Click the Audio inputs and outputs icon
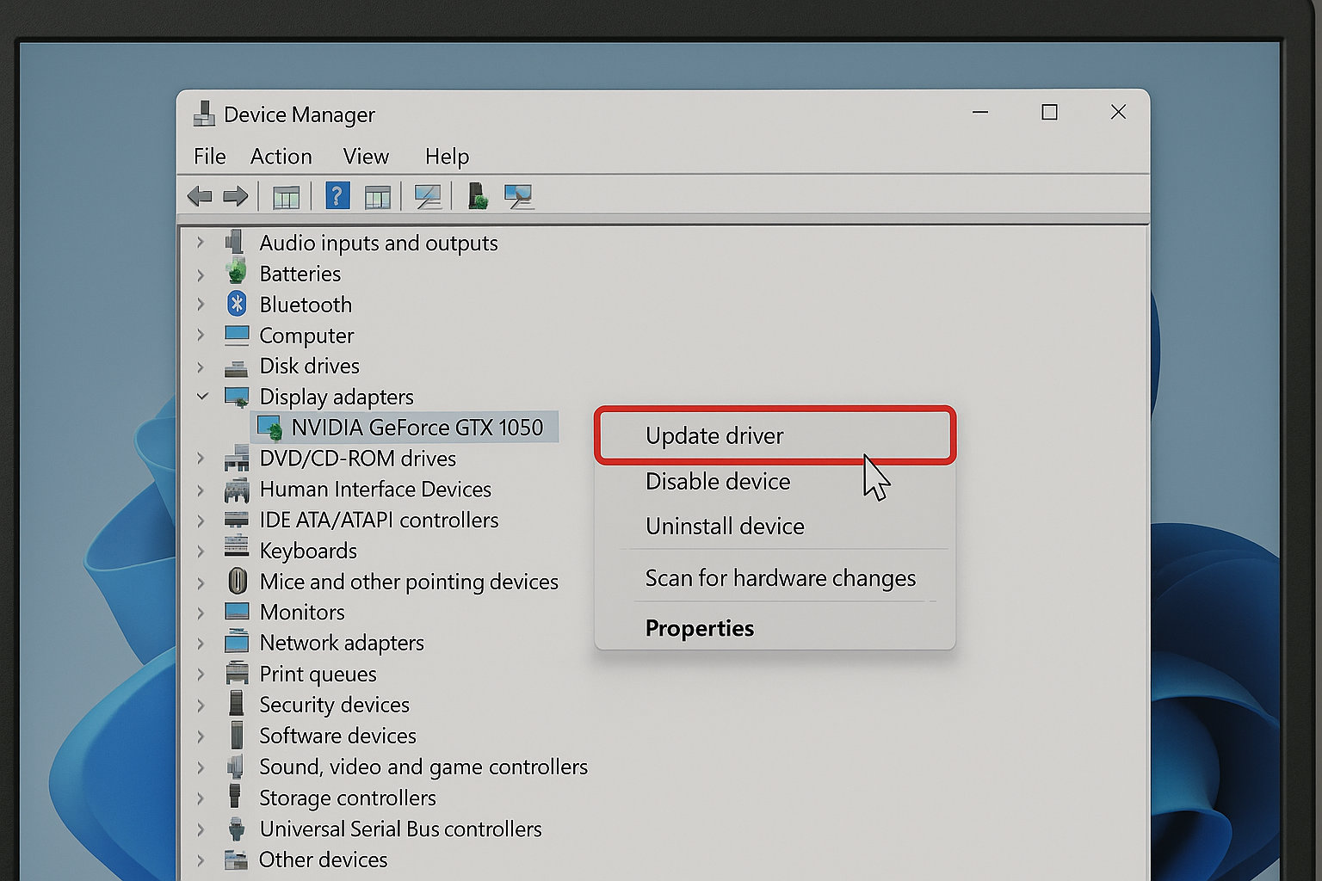The height and width of the screenshot is (881, 1322). (x=235, y=242)
